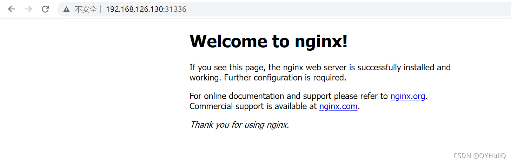Viewport: 511px width, 163px height.
Task: Click text 'working. Further configuration is required.'
Action: 268,78
